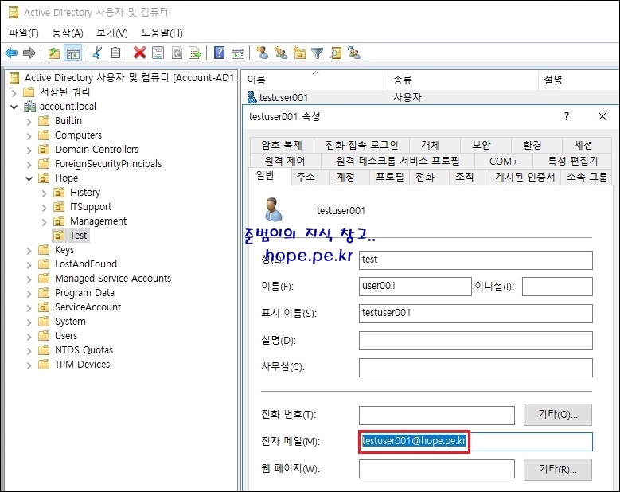Create new organizational unit toolbar icon
Viewport: 620px width, 492px height.
pos(299,53)
